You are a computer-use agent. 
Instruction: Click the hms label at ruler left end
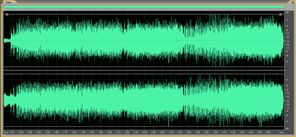click(x=6, y=132)
